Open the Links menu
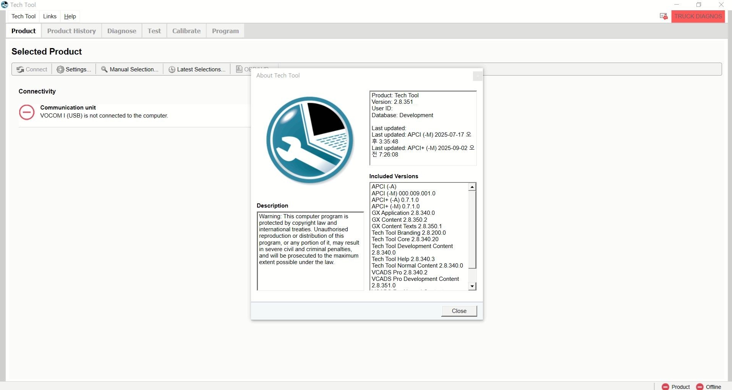 click(50, 16)
